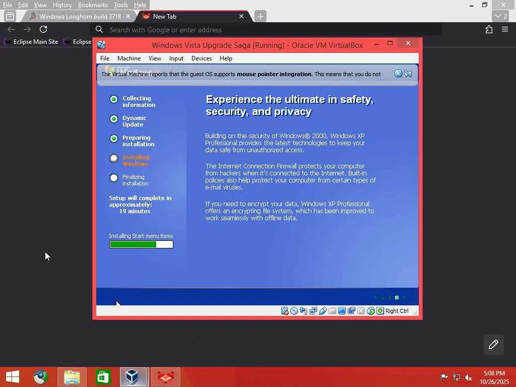Open the browser Bookmarks menu
The height and width of the screenshot is (387, 516).
pos(93,5)
